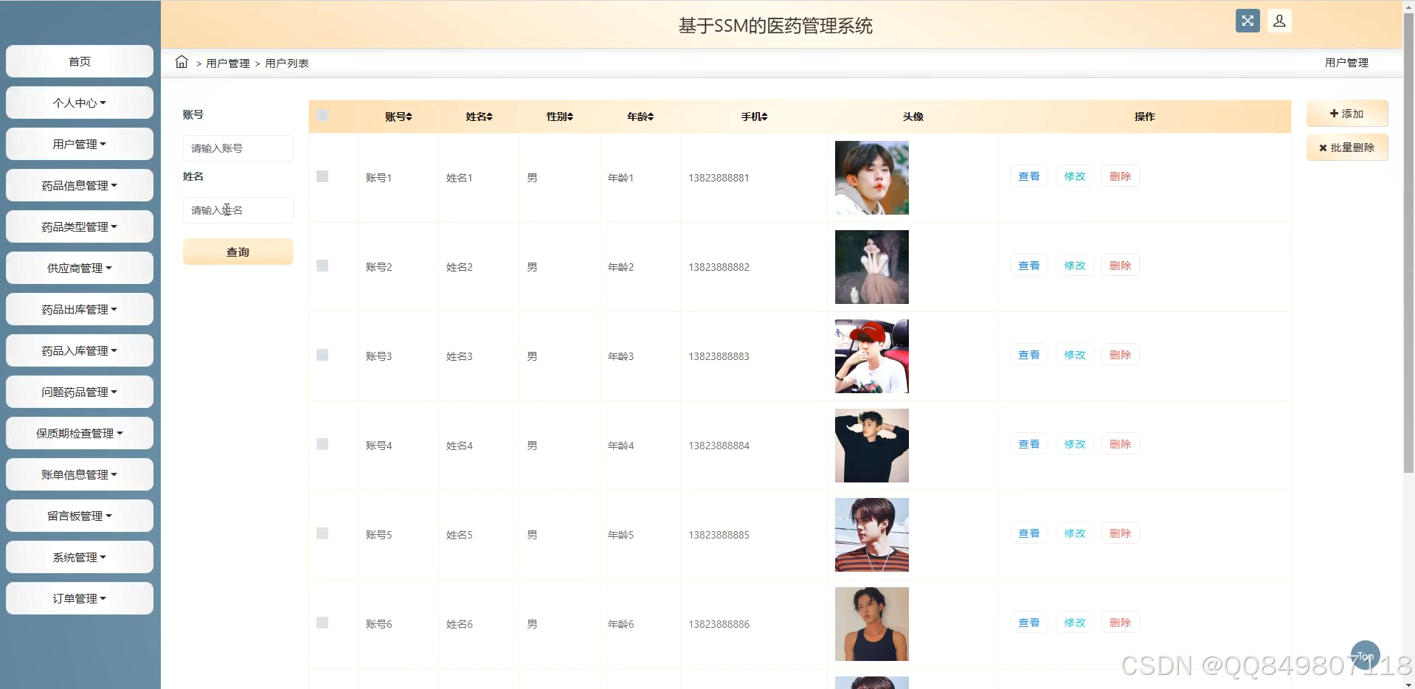Open avatar thumbnail of 账号2
This screenshot has height=689, width=1415.
872,267
